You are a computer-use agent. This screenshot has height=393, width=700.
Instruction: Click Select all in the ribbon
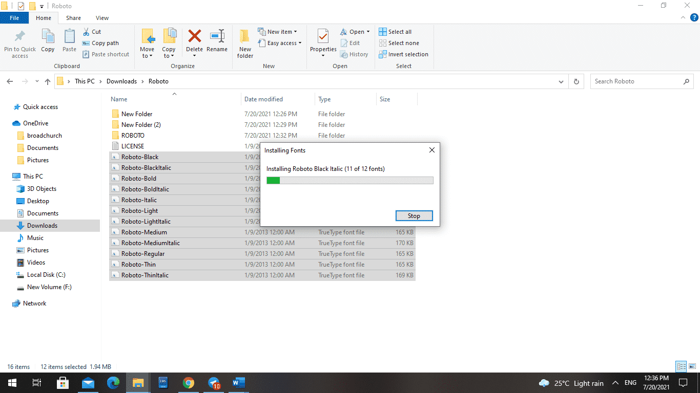coord(396,32)
